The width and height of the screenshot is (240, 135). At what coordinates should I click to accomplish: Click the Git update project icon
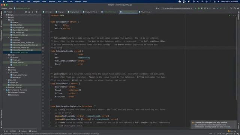click(217, 8)
